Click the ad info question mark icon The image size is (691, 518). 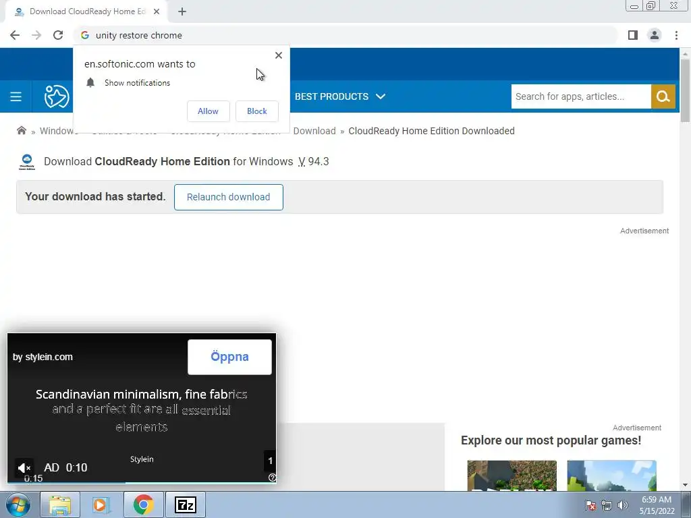coord(272,478)
